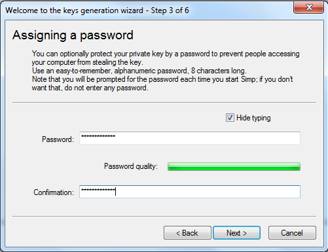
Task: Click the masked asterisks in Confirmation field
Action: click(98, 190)
